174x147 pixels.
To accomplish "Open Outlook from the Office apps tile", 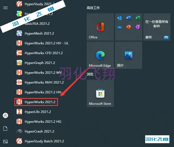I will (x=119, y=18).
